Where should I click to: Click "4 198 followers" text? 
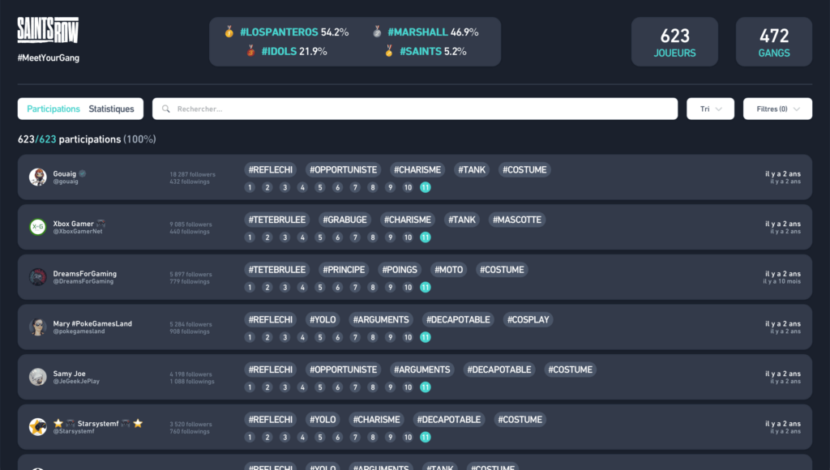pos(190,374)
